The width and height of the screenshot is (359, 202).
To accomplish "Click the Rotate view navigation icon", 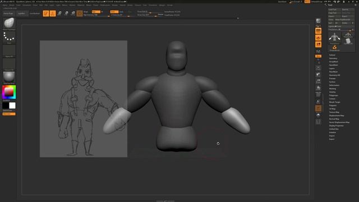I will pyautogui.click(x=318, y=88).
